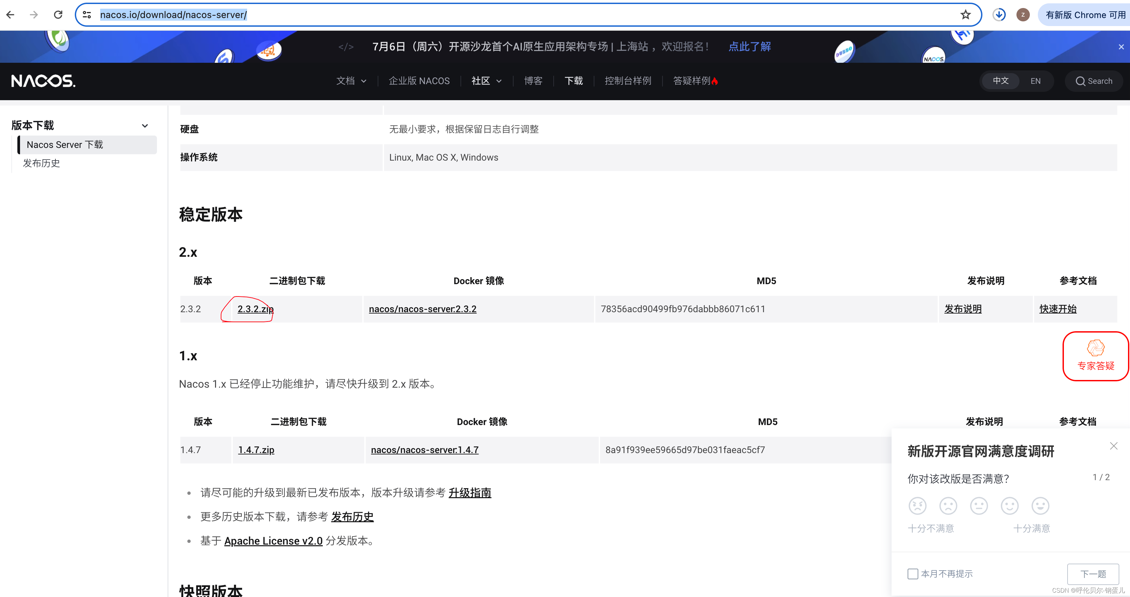Open site information icon in address bar

tap(87, 14)
